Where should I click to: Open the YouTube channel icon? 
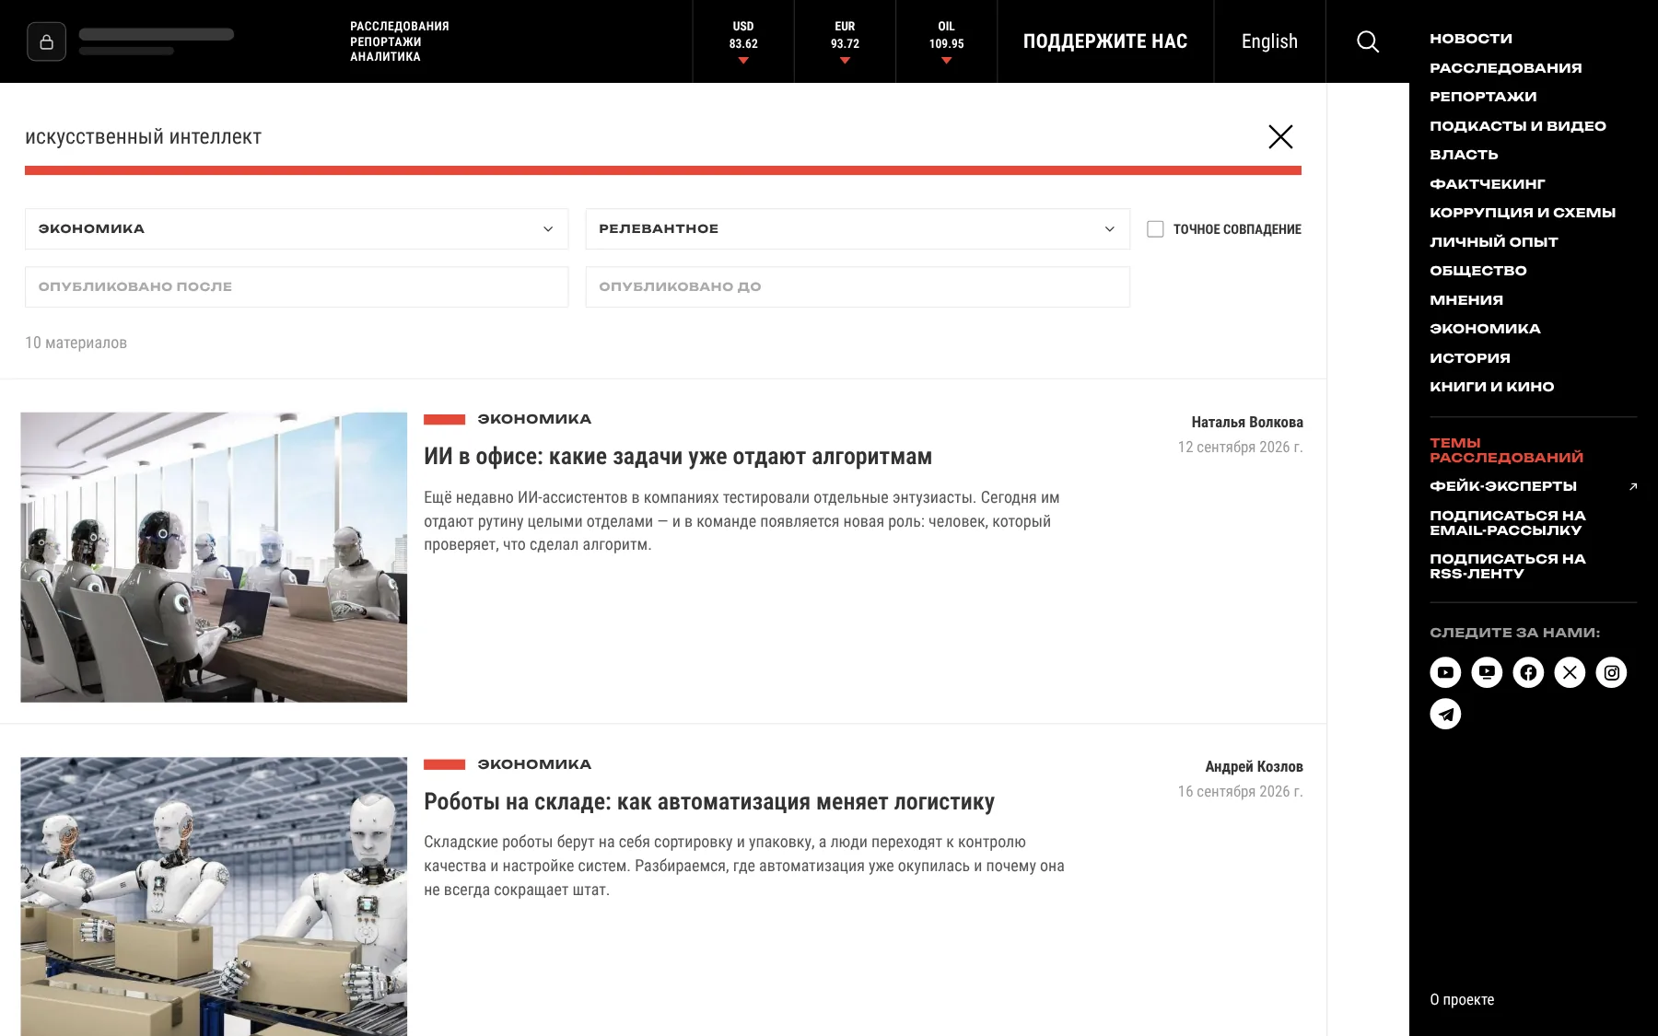point(1445,672)
